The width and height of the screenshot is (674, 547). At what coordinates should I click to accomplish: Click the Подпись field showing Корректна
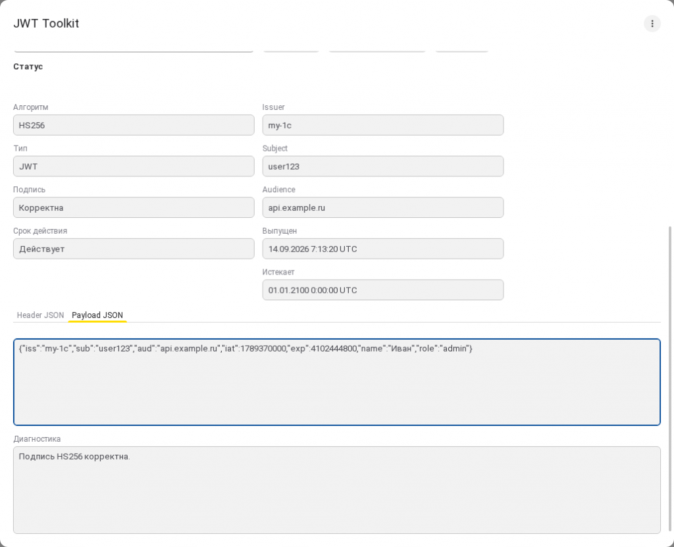click(x=134, y=208)
